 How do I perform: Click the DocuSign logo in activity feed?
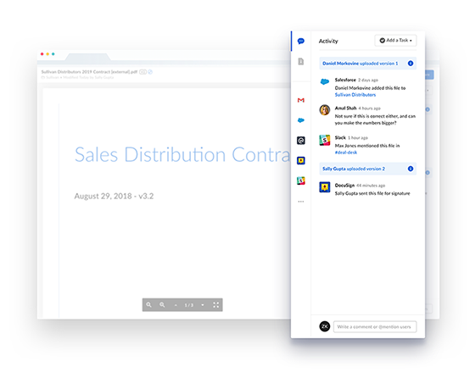tap(325, 187)
